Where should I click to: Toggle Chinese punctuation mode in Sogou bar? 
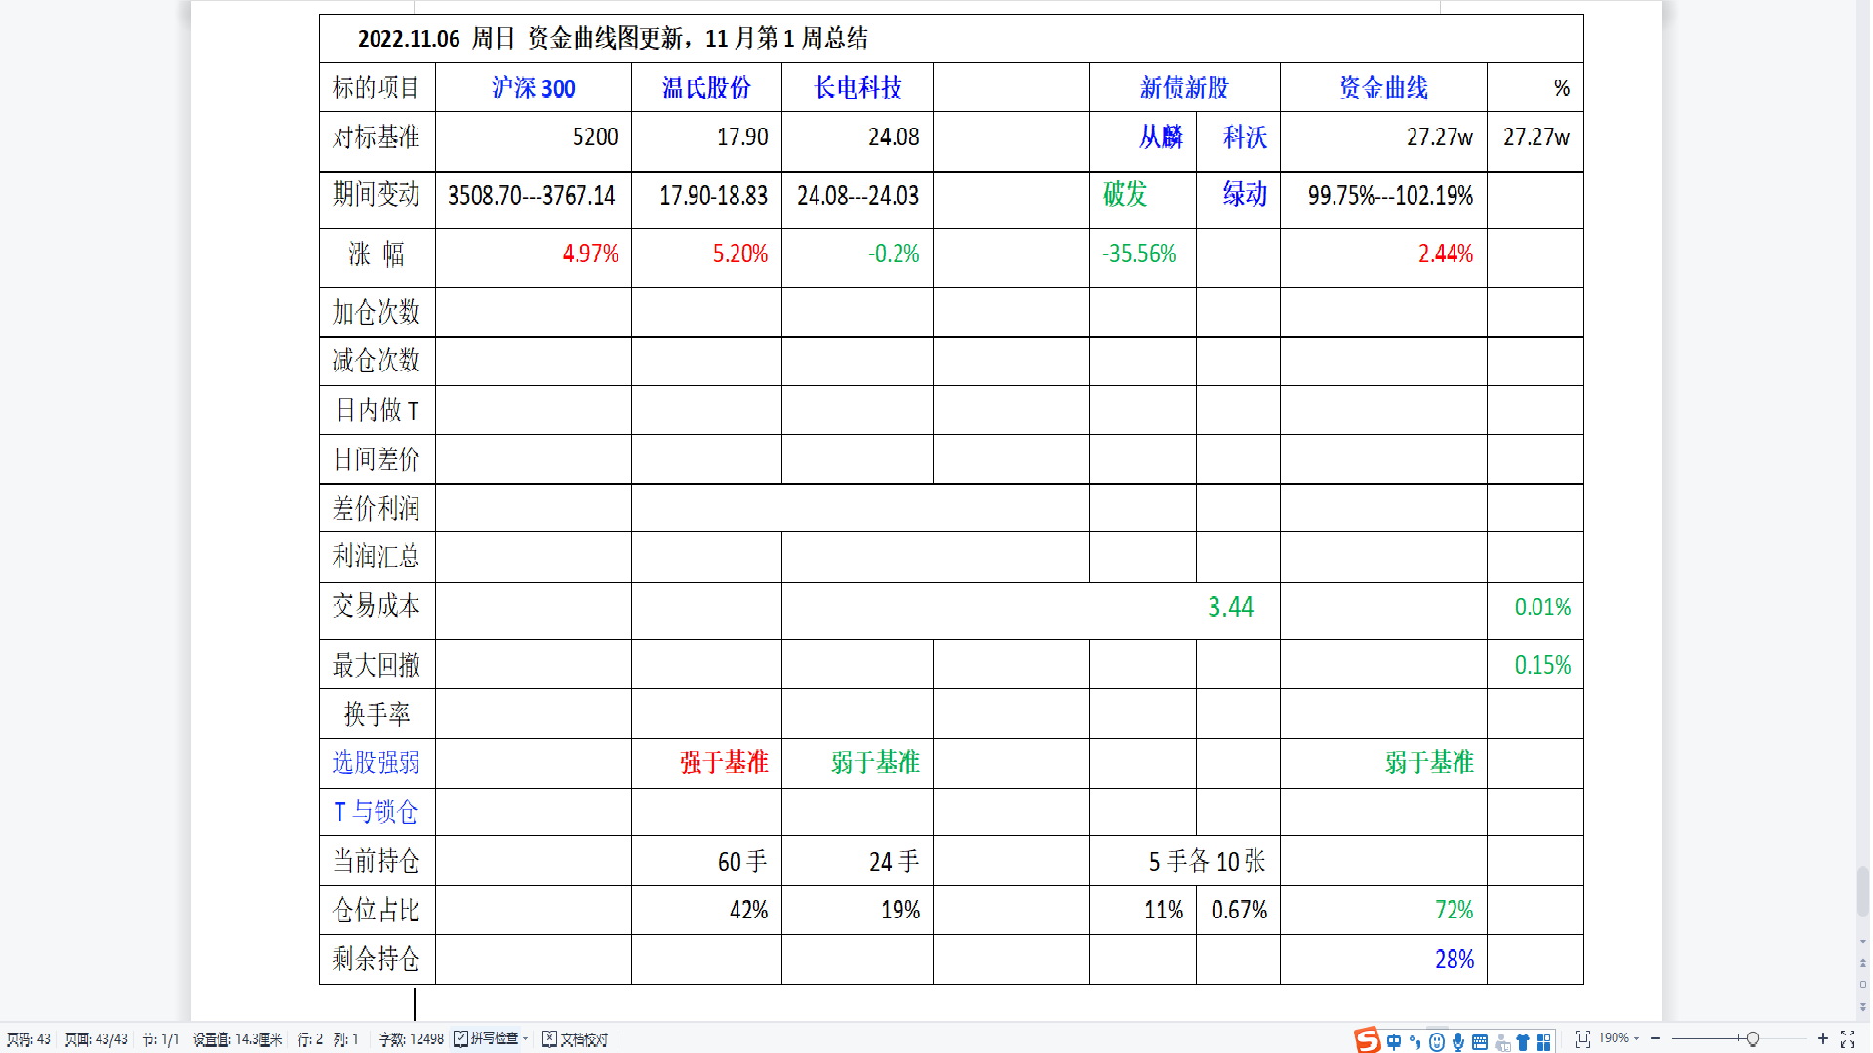[x=1415, y=1041]
